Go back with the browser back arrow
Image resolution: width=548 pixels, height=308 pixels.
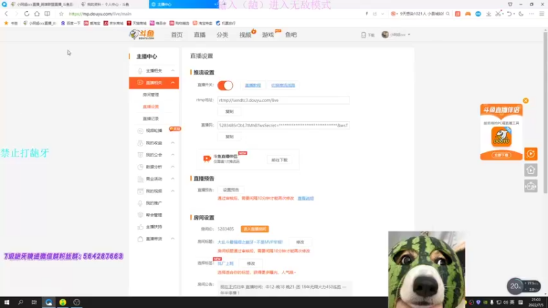6,14
